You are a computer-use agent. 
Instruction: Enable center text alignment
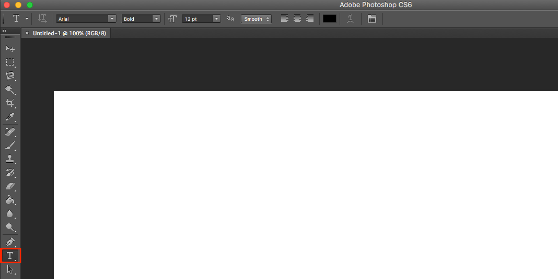(297, 18)
